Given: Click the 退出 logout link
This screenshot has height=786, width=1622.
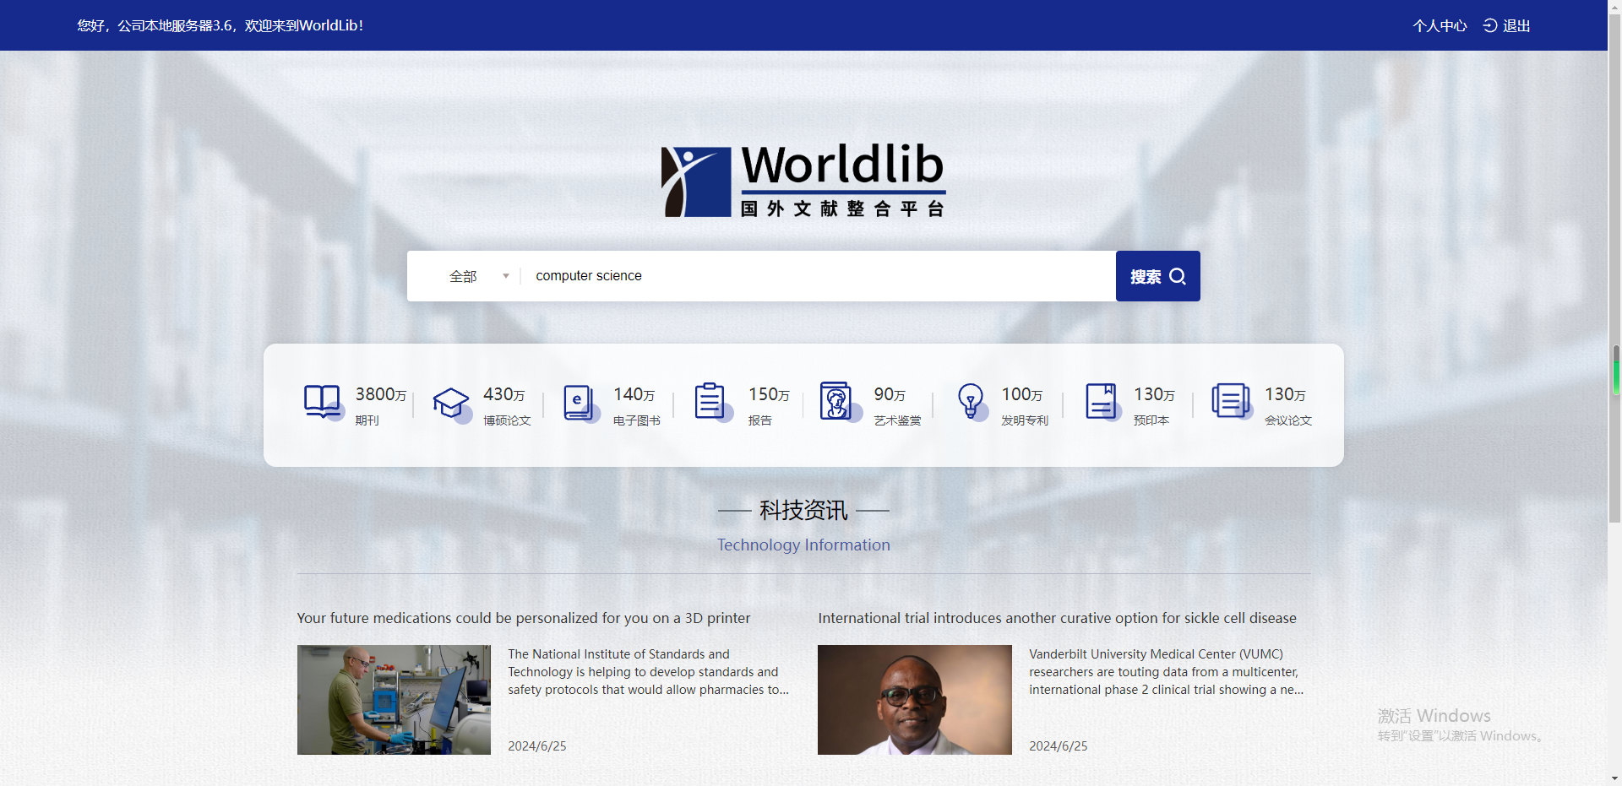Looking at the screenshot, I should pos(1516,25).
